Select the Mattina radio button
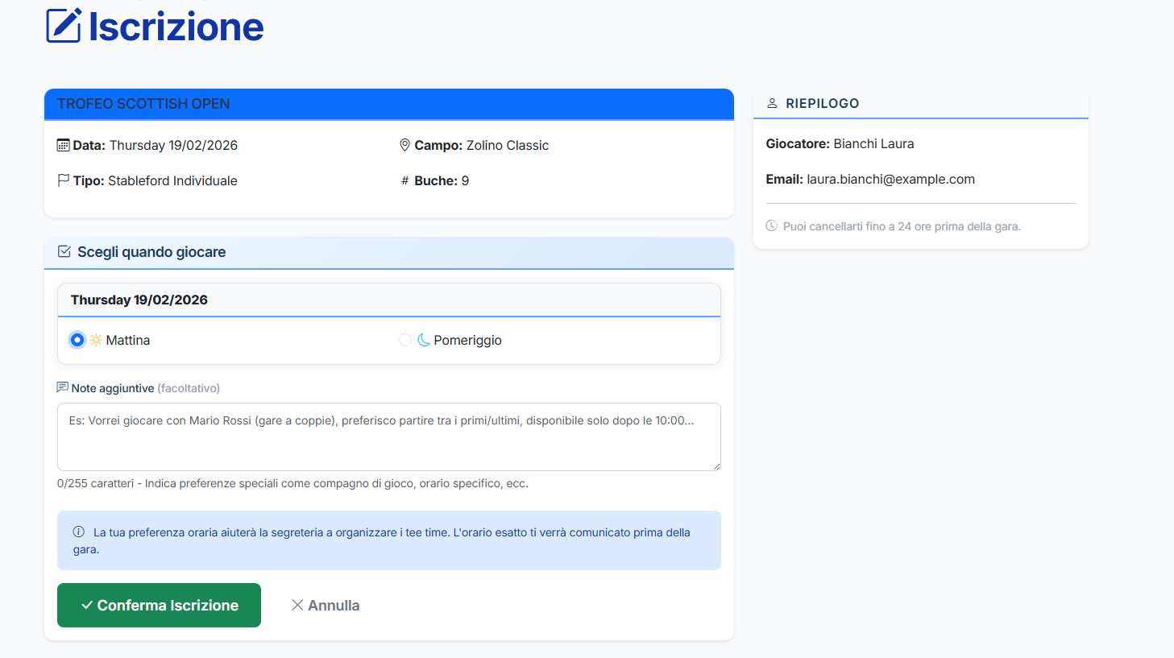 click(x=77, y=339)
